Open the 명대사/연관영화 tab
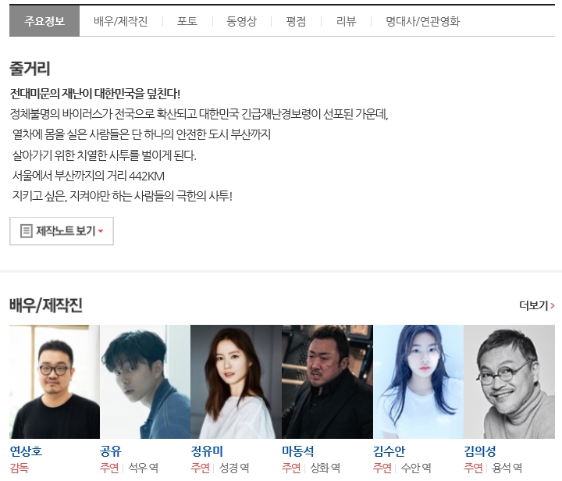 tap(422, 21)
